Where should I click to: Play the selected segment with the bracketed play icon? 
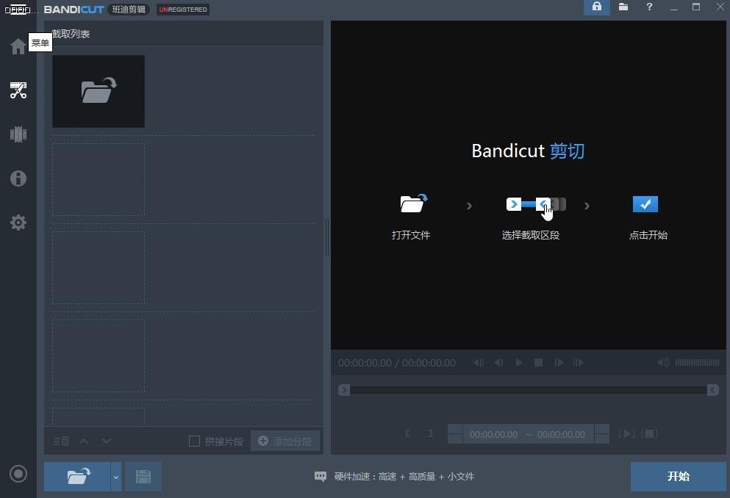[x=626, y=434]
